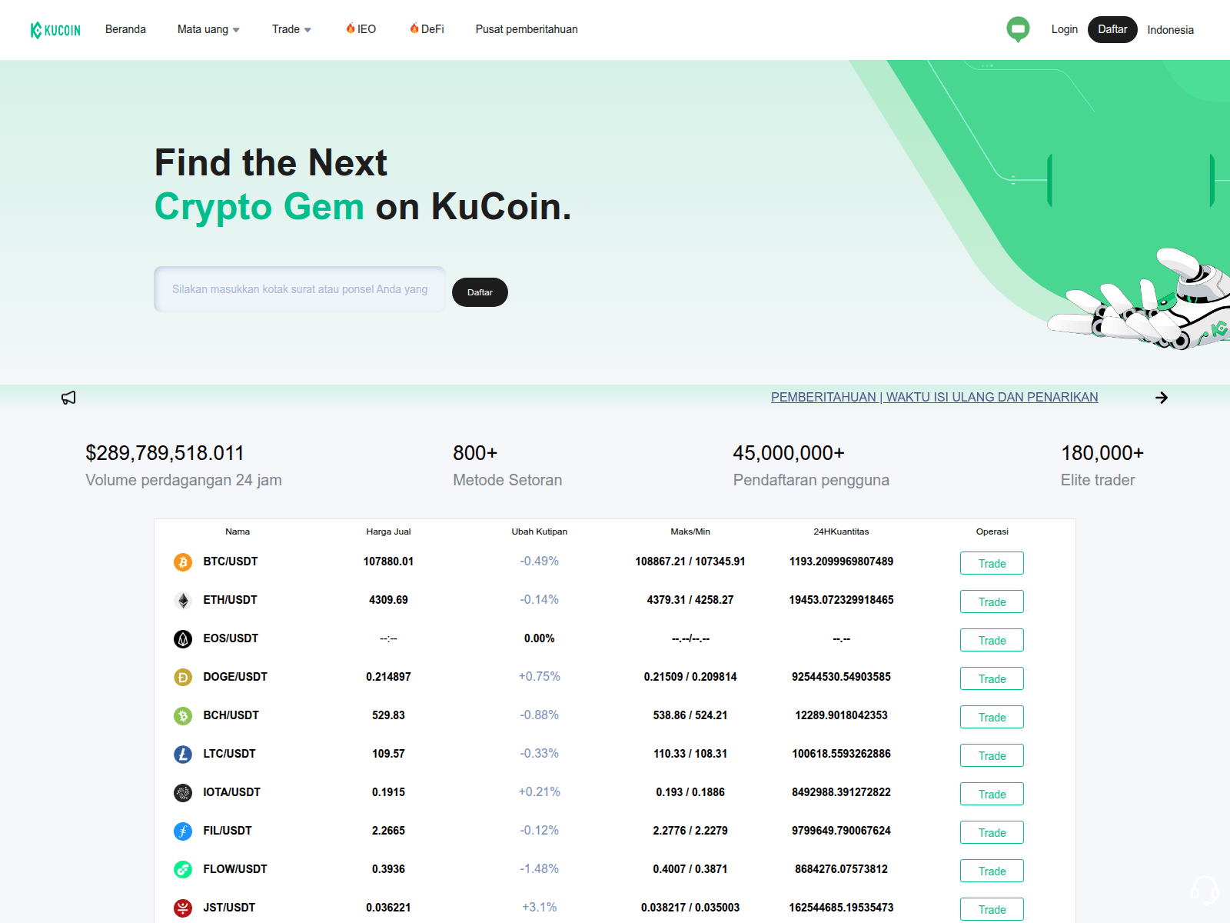
Task: Click the Maks/Min column header
Action: pos(690,531)
